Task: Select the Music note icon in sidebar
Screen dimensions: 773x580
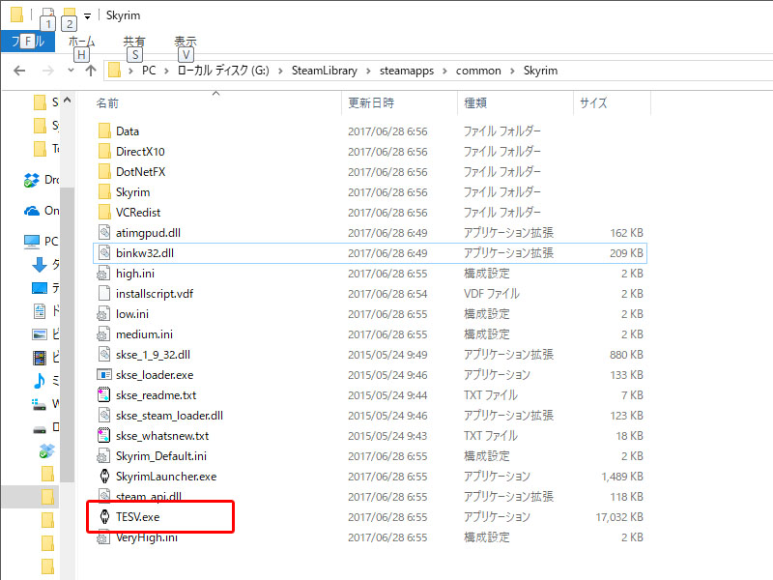Action: point(40,380)
